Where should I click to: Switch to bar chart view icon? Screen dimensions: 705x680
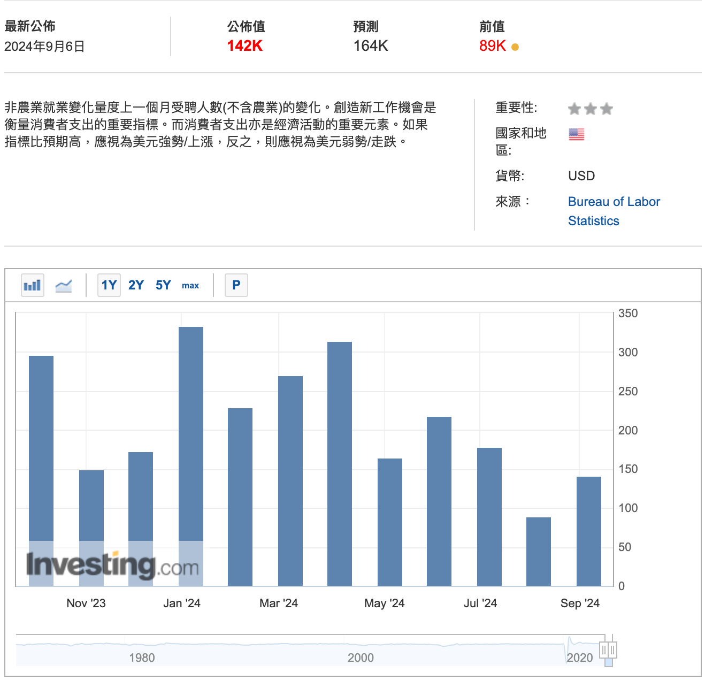(x=33, y=285)
